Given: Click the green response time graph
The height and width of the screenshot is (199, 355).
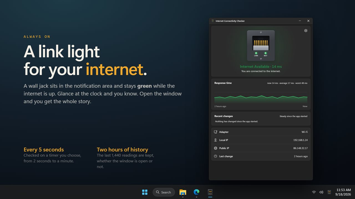Looking at the screenshot, I should click(x=261, y=99).
